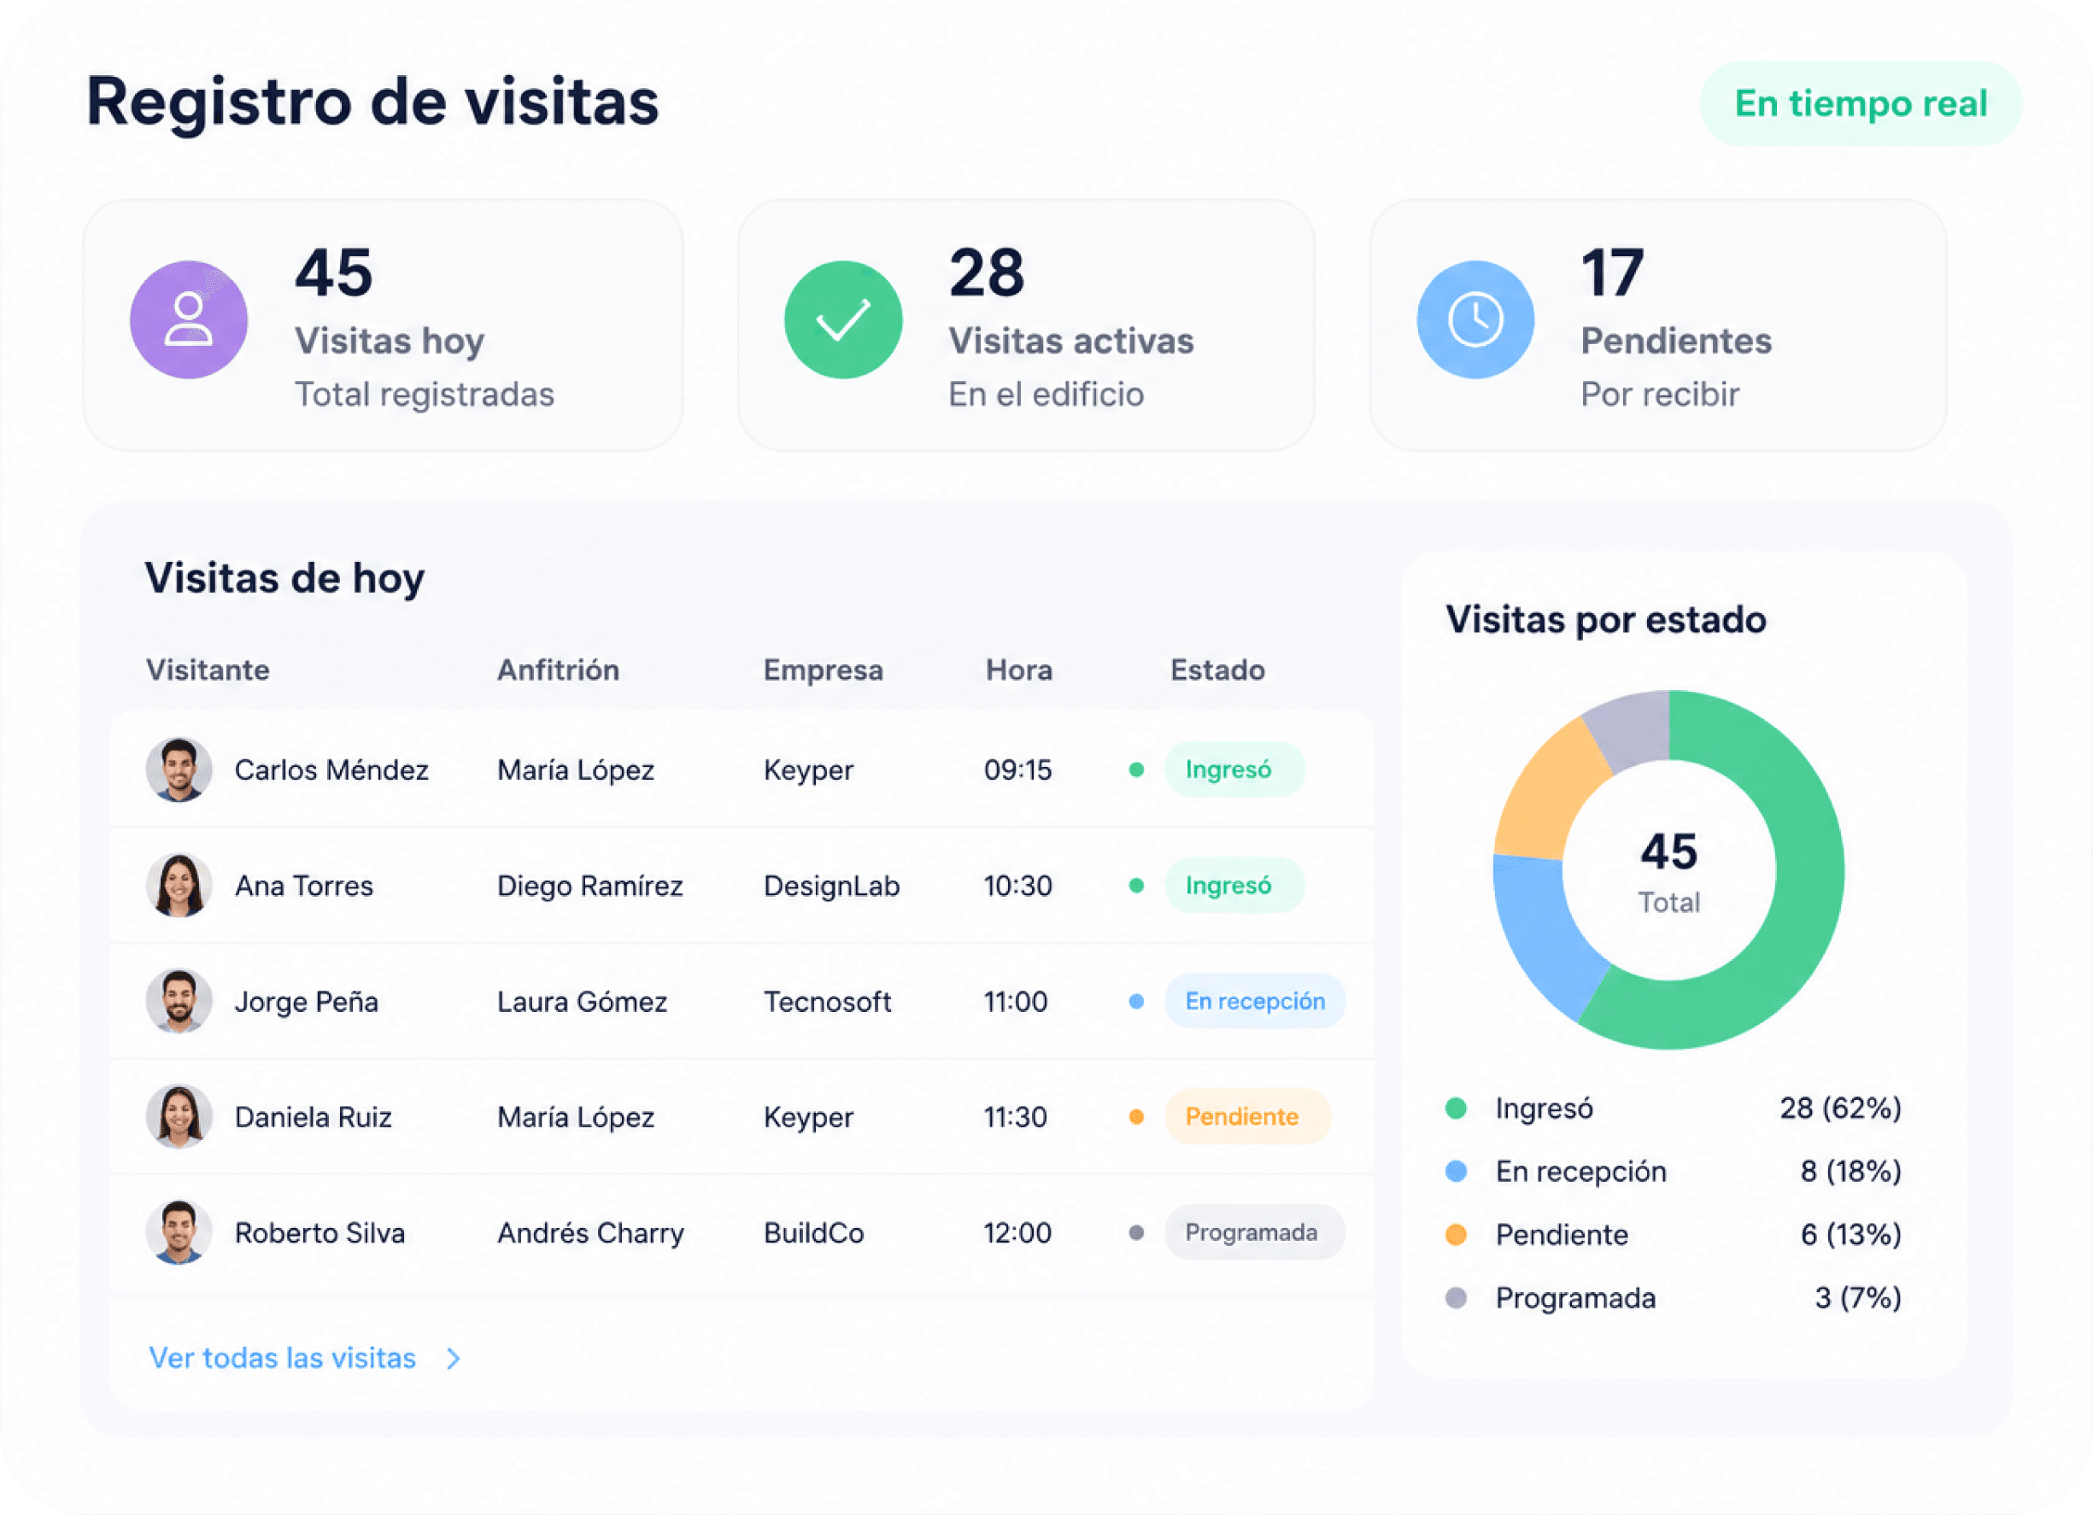Image resolution: width=2093 pixels, height=1515 pixels.
Task: Click the blue clock icon in Pendientes card
Action: (x=1474, y=319)
